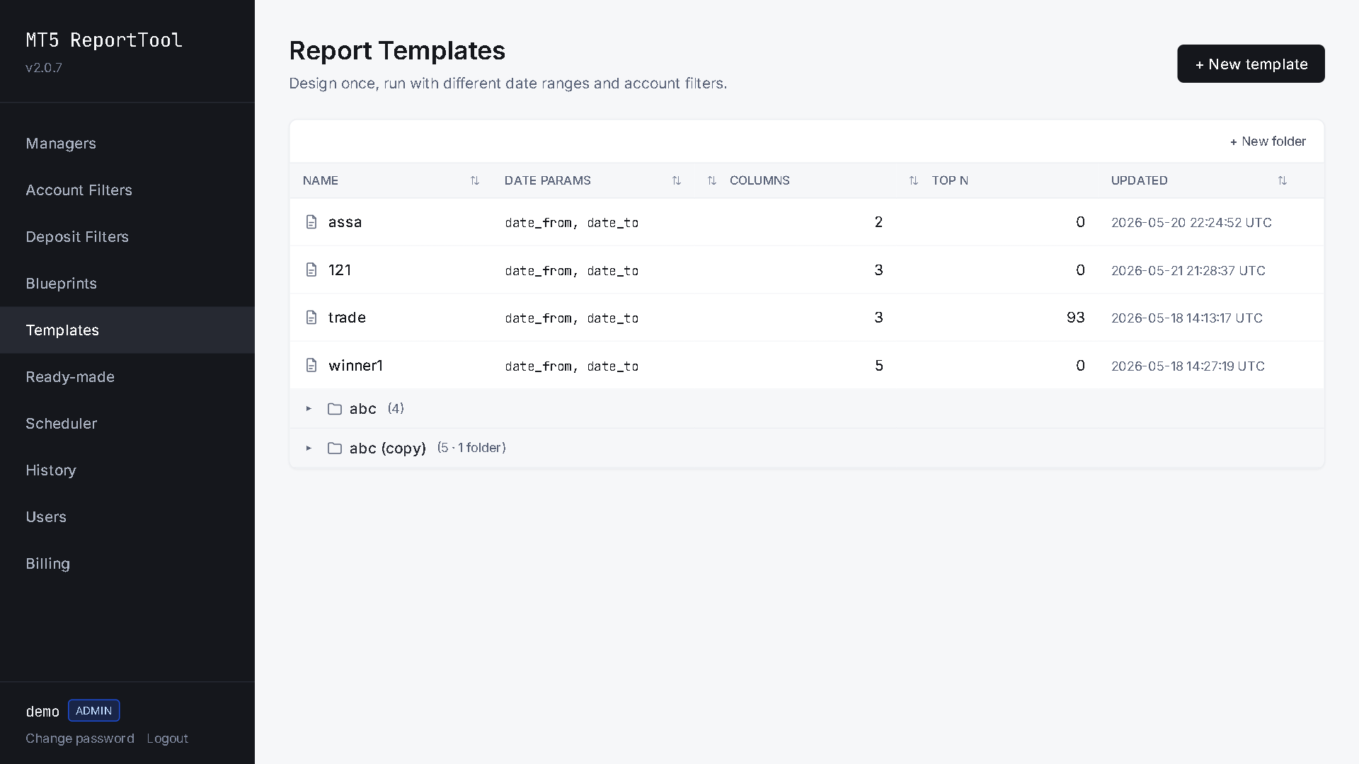Click the MT5 ReportTool logo text

coord(104,40)
